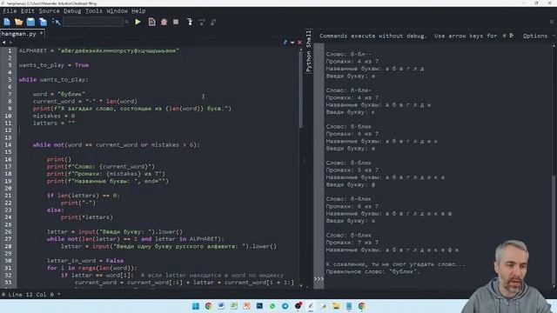The width and height of the screenshot is (557, 313).
Task: Select the vertical Python Shell tab
Action: point(308,51)
